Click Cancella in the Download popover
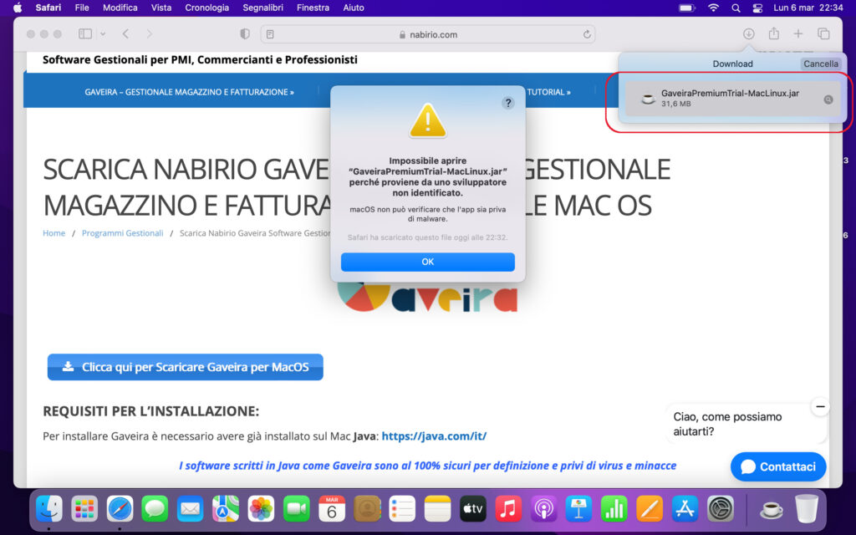 coord(821,64)
